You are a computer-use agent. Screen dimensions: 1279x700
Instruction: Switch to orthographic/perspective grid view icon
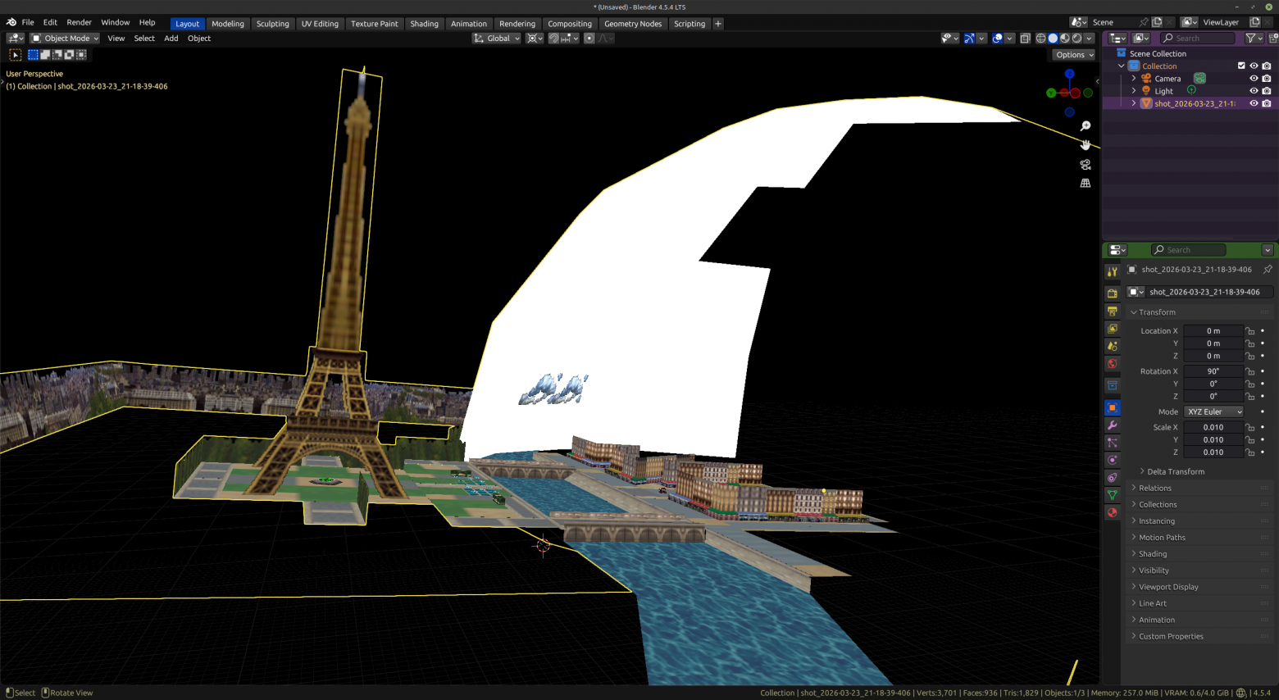pyautogui.click(x=1086, y=184)
